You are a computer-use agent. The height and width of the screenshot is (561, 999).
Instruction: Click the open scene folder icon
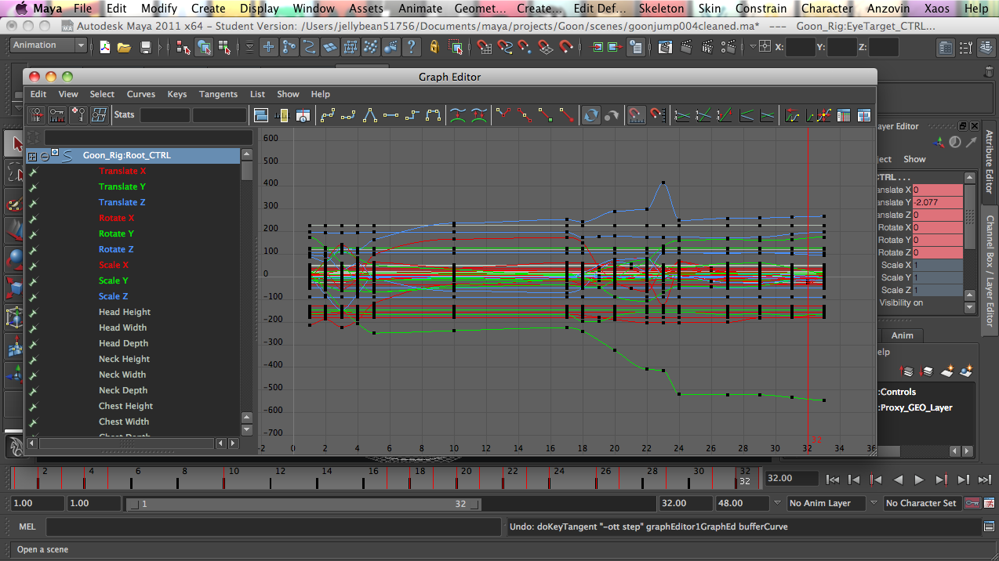pos(124,47)
